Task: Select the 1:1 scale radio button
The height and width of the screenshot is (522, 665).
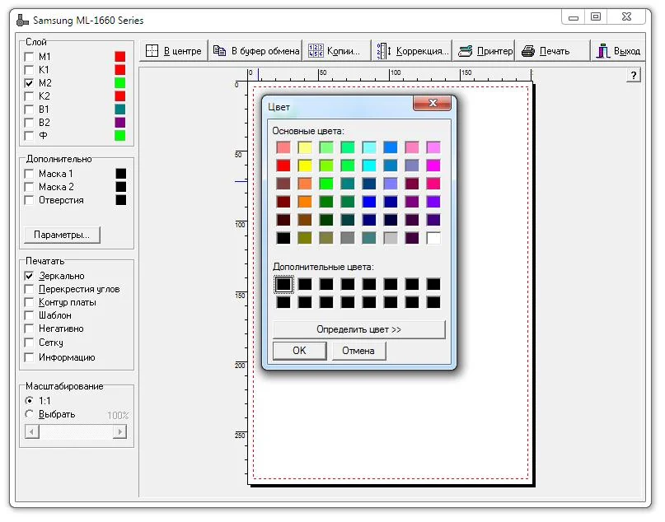Action: click(x=29, y=400)
